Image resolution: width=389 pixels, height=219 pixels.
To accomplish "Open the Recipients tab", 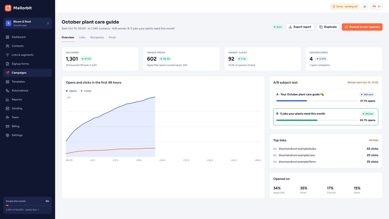I will tap(97, 37).
